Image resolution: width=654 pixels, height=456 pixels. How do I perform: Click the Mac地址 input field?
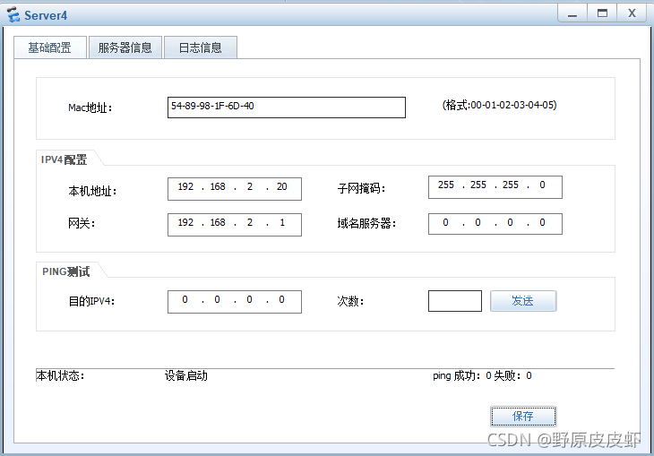(287, 108)
